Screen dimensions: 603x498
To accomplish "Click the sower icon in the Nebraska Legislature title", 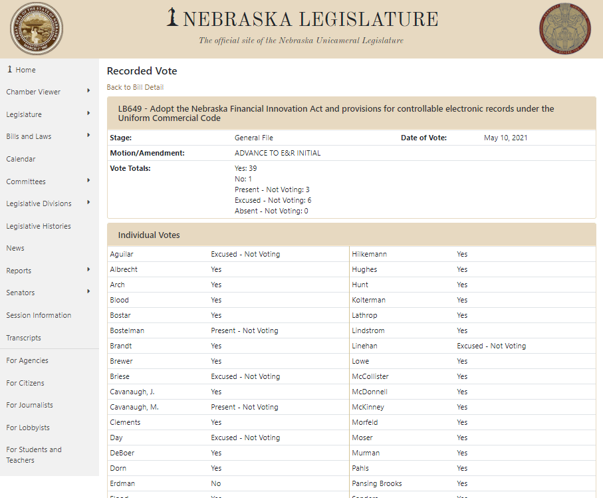I will (173, 17).
